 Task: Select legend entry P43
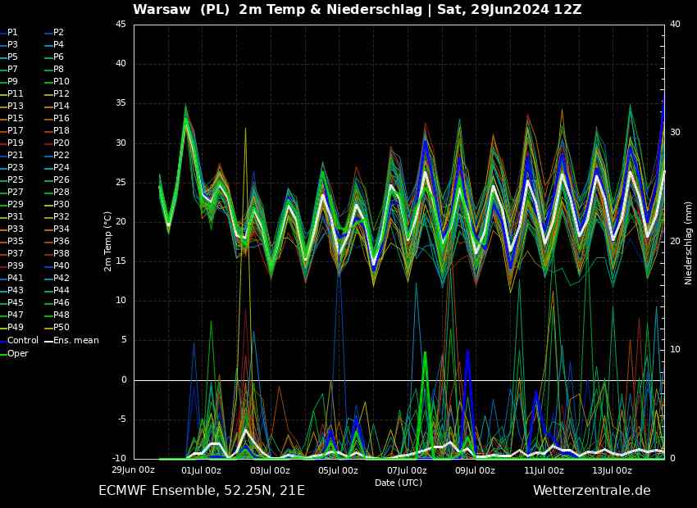(x=15, y=290)
